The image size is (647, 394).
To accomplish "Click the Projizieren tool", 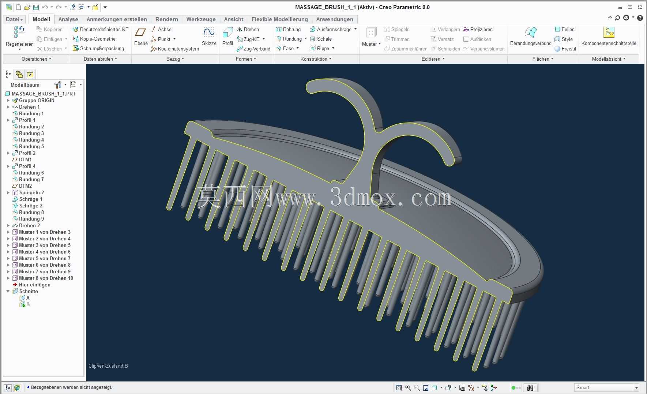I will (478, 29).
